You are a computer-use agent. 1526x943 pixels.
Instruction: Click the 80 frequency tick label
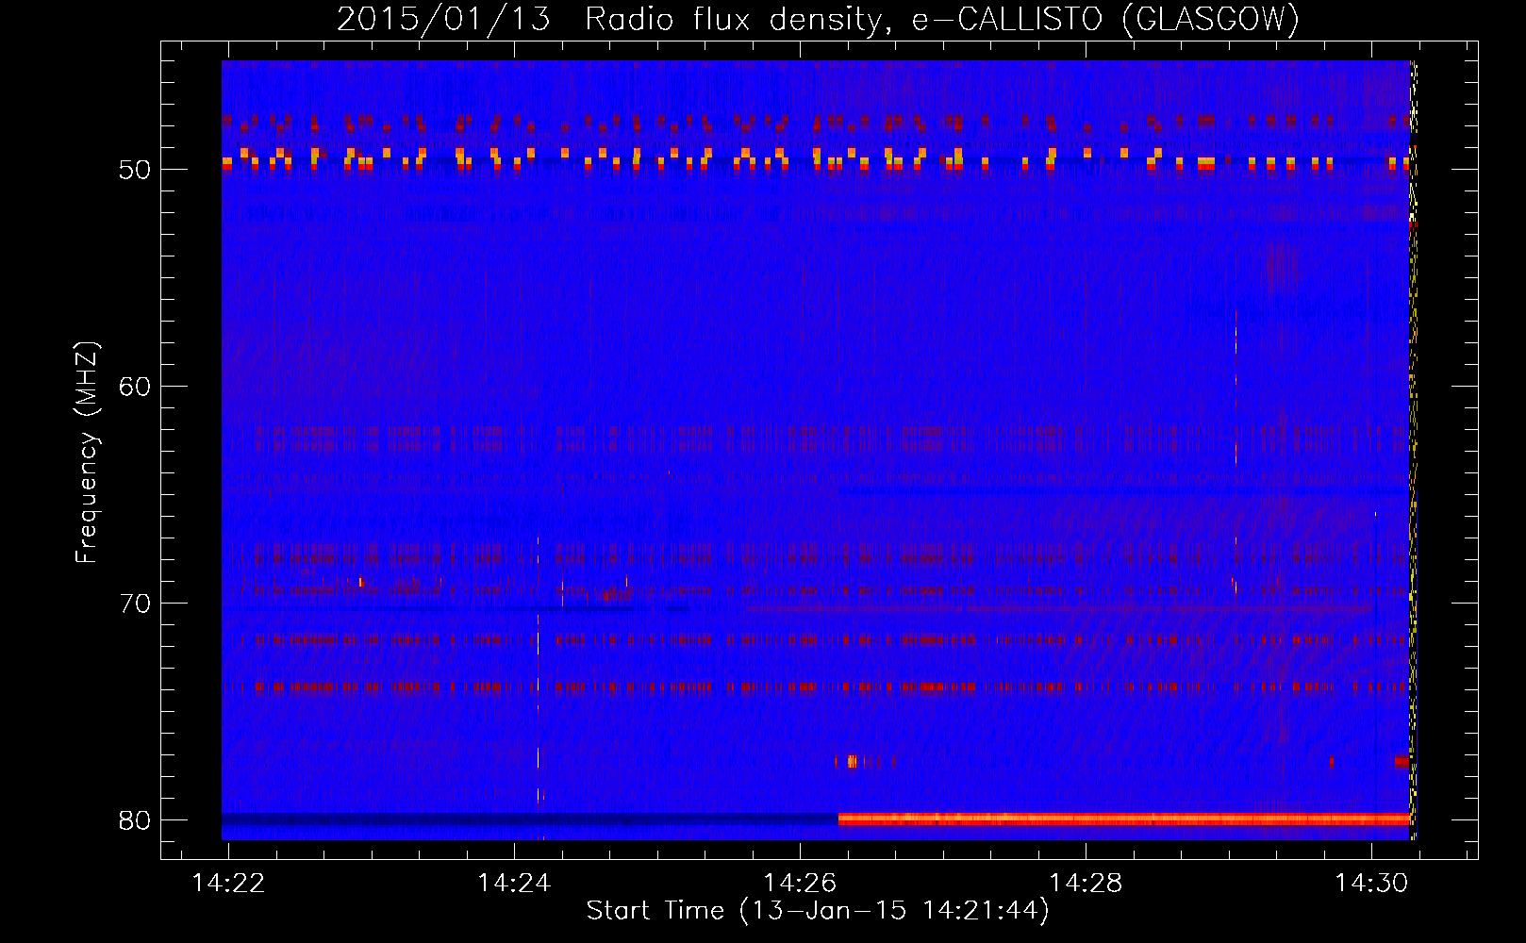click(x=135, y=820)
